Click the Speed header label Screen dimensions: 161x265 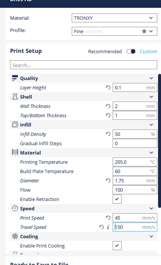coord(27,208)
